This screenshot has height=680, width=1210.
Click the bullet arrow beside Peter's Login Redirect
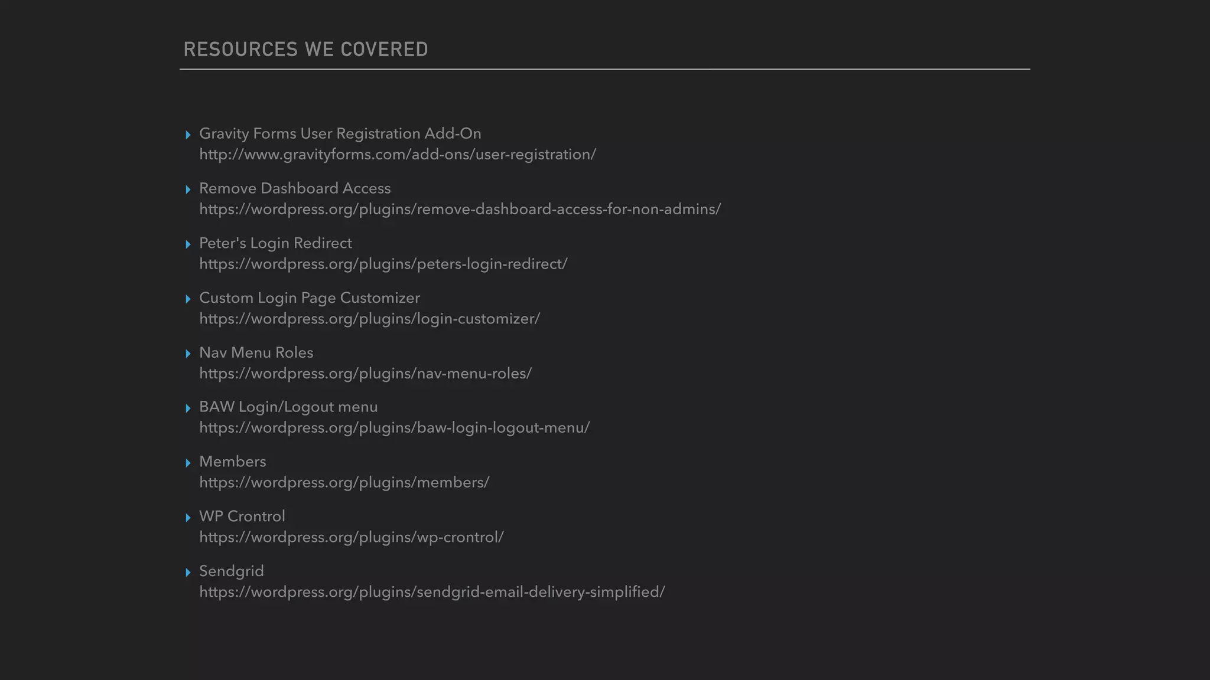[188, 244]
